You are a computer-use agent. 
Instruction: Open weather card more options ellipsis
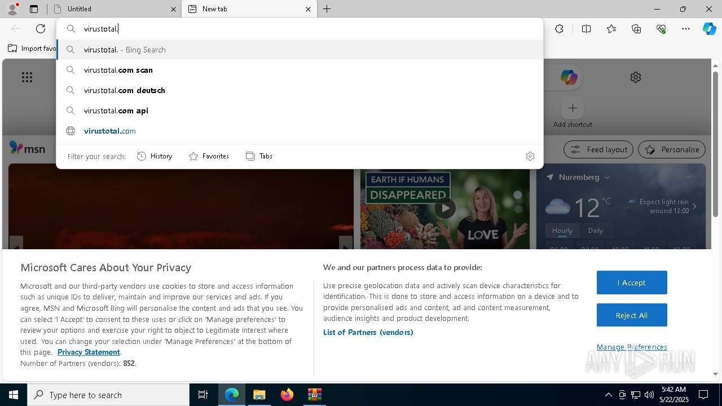(x=688, y=177)
